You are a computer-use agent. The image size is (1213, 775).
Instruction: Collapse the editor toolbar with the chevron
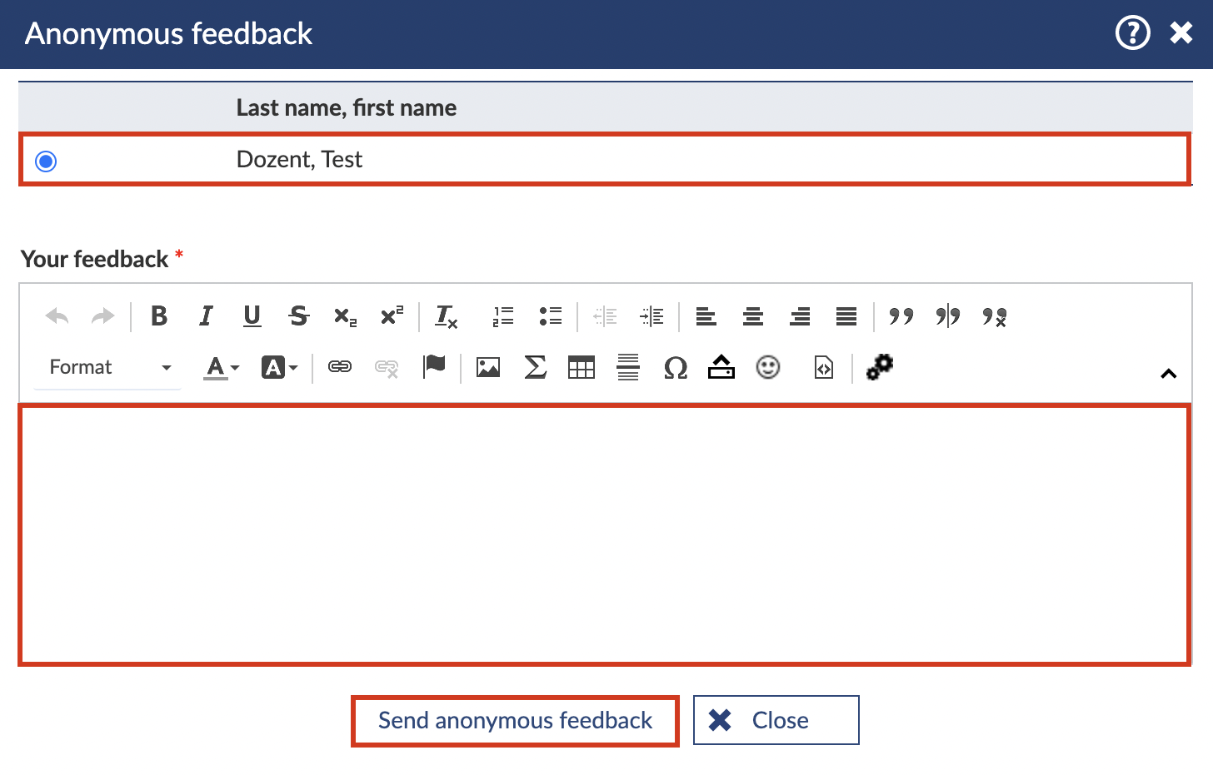pyautogui.click(x=1168, y=374)
